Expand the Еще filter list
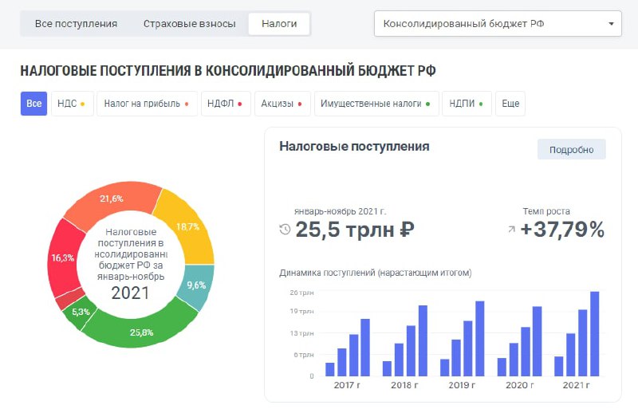This screenshot has height=409, width=638. 510,104
